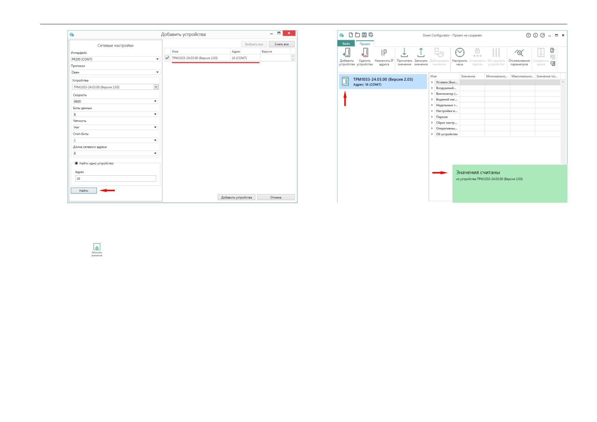Click the Добавить устройства dialog button
The height and width of the screenshot is (422, 597).
coord(236,198)
